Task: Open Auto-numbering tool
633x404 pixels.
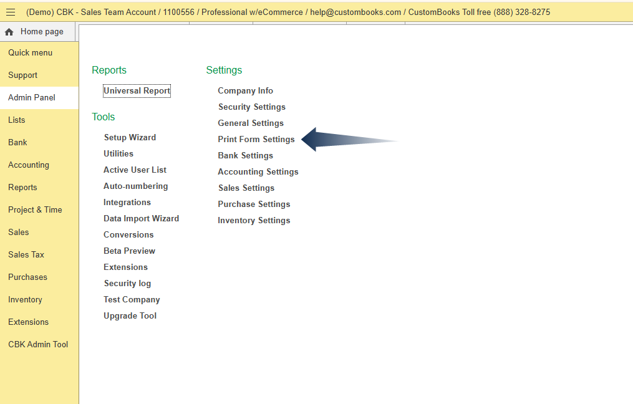Action: click(135, 186)
